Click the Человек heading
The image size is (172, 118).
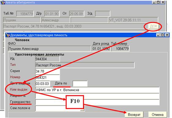pyautogui.click(x=22, y=40)
